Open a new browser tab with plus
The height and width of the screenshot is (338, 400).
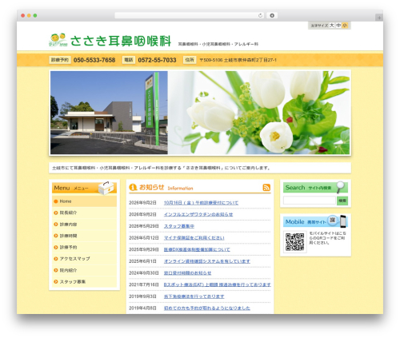pyautogui.click(x=379, y=18)
